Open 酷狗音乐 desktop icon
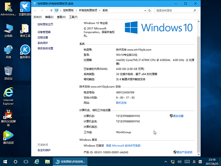 pyautogui.click(x=24, y=51)
